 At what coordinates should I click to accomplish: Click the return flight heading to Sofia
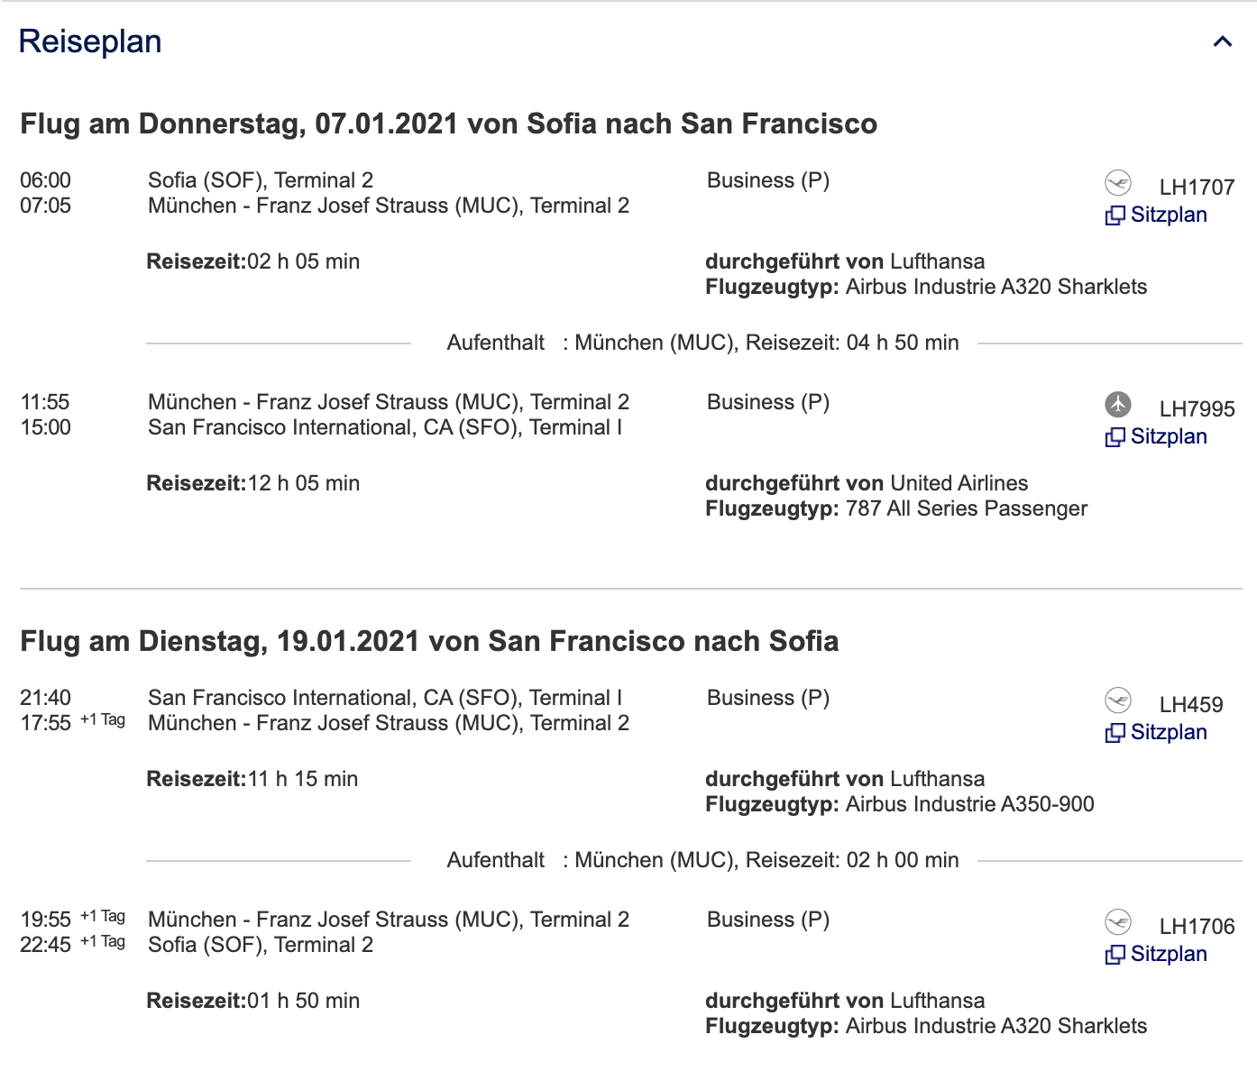429,641
